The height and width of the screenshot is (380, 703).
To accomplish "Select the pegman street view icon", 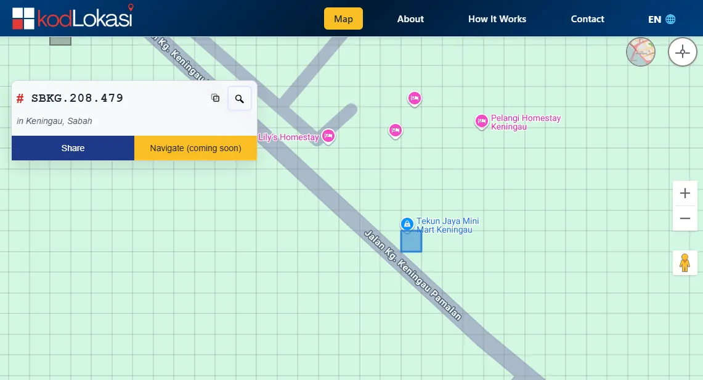I will click(685, 263).
